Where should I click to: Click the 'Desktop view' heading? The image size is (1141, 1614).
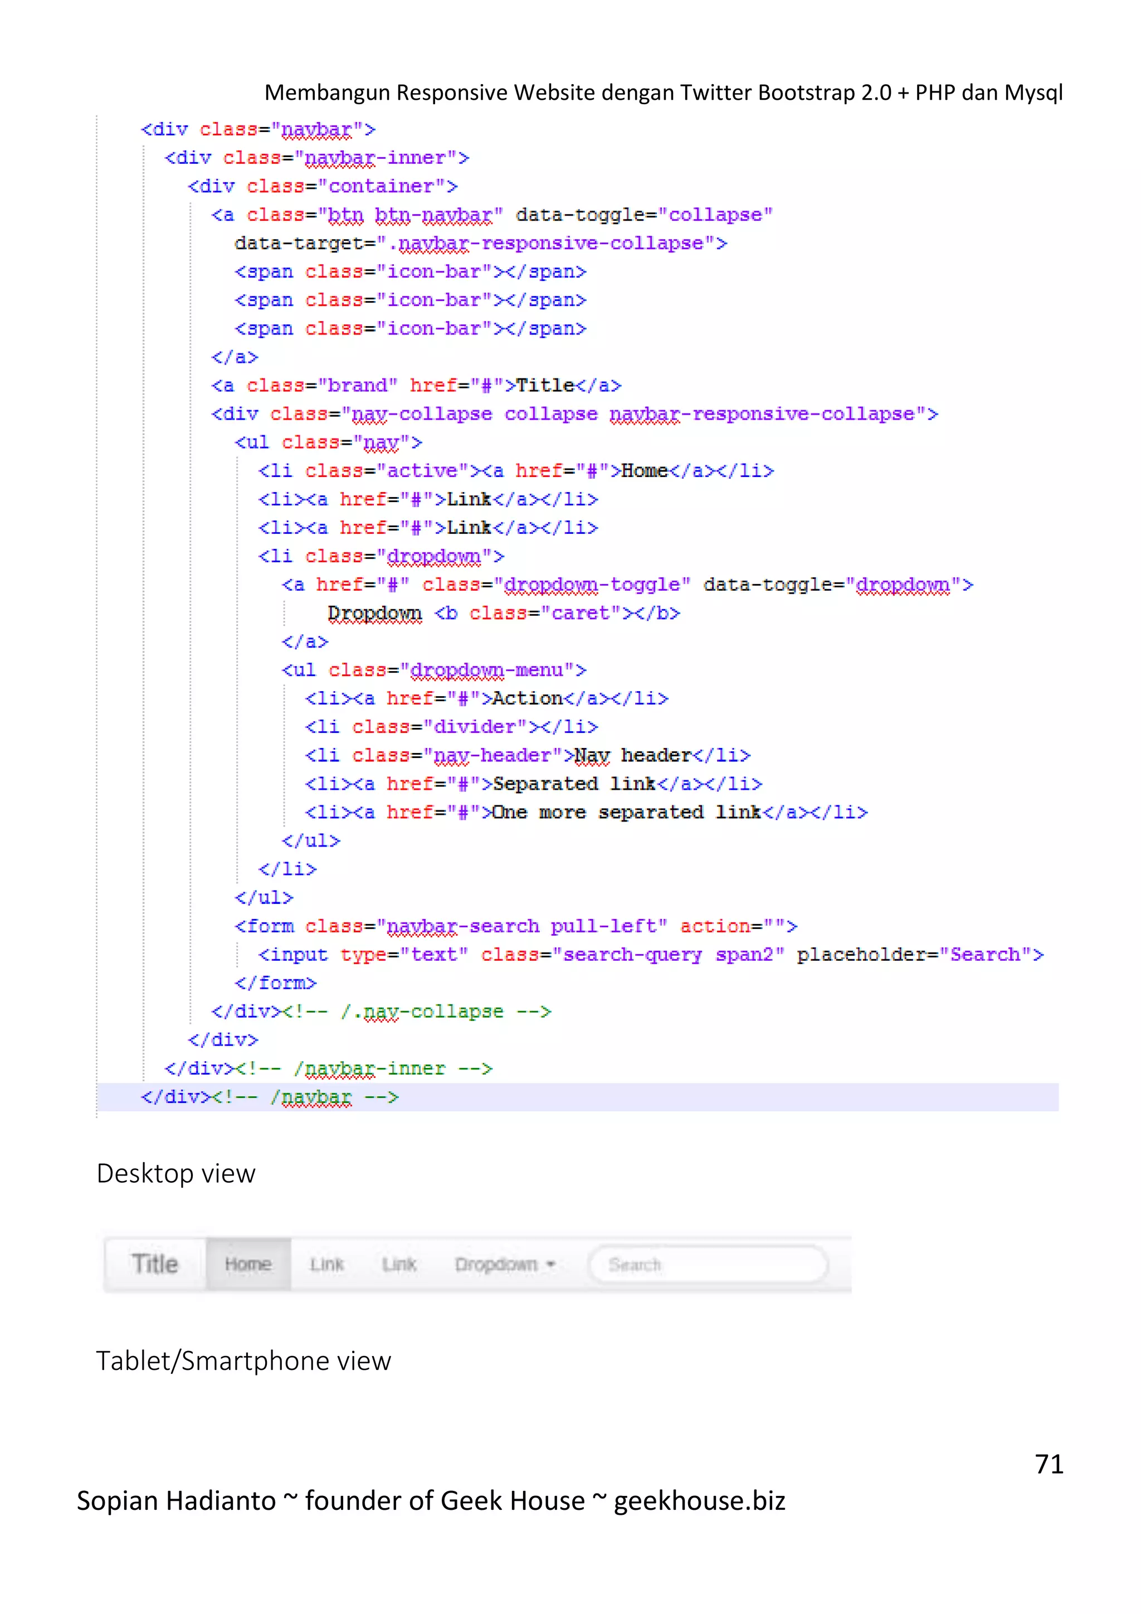point(175,1173)
